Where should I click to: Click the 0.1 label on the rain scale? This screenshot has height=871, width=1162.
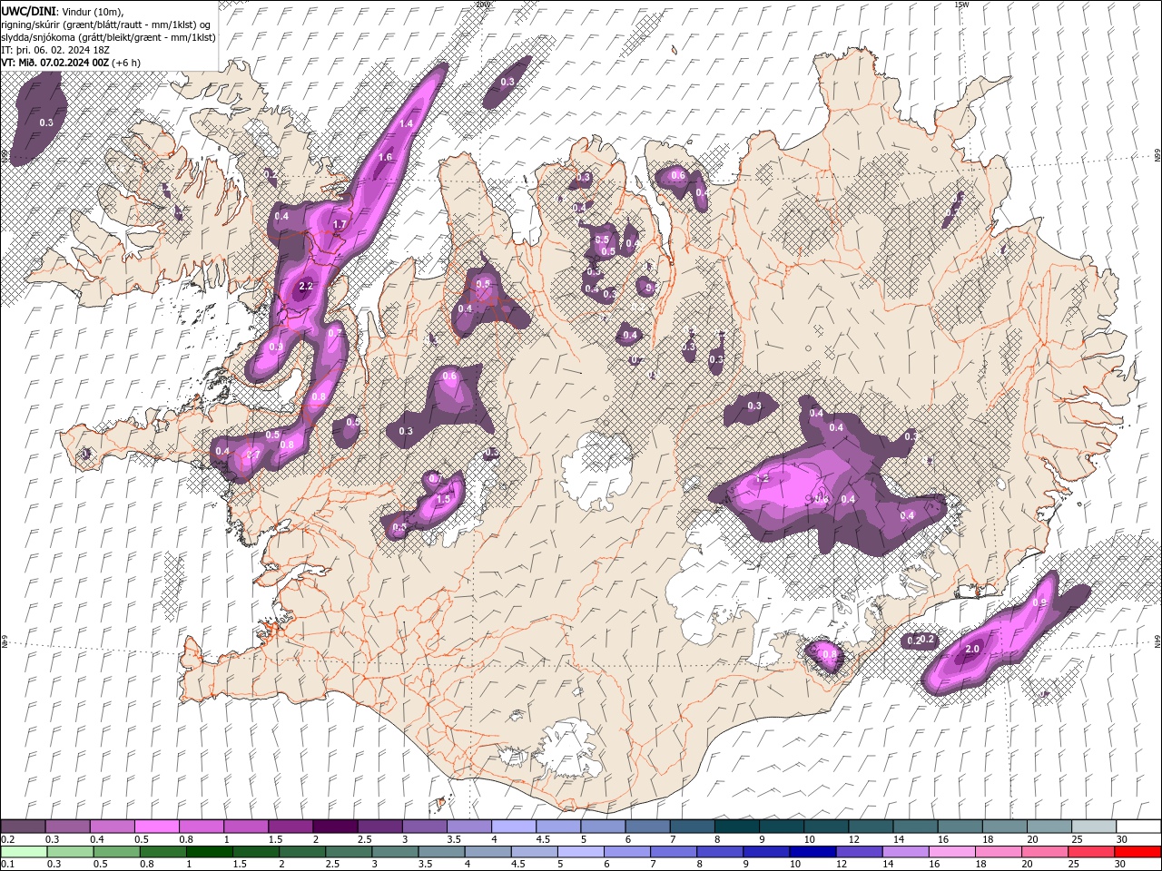click(5, 865)
